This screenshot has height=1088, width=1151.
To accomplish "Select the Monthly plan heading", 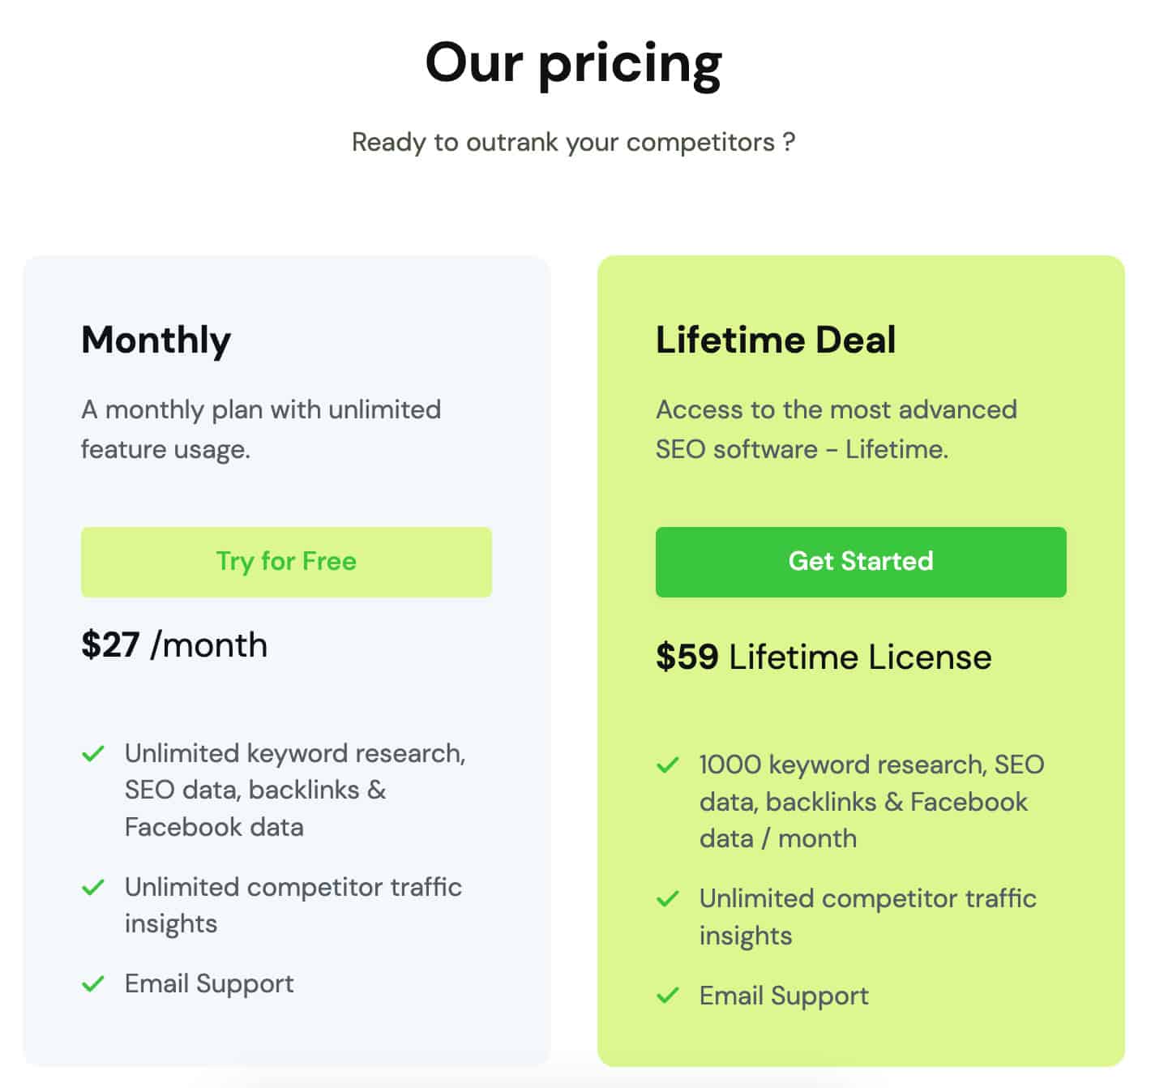I will (x=156, y=341).
